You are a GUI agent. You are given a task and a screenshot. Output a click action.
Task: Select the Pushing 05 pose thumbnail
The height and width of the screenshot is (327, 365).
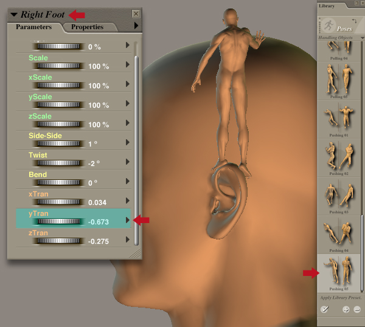point(339,274)
